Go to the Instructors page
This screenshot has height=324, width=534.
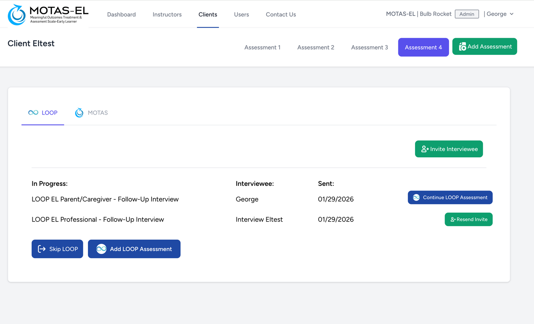click(x=167, y=15)
